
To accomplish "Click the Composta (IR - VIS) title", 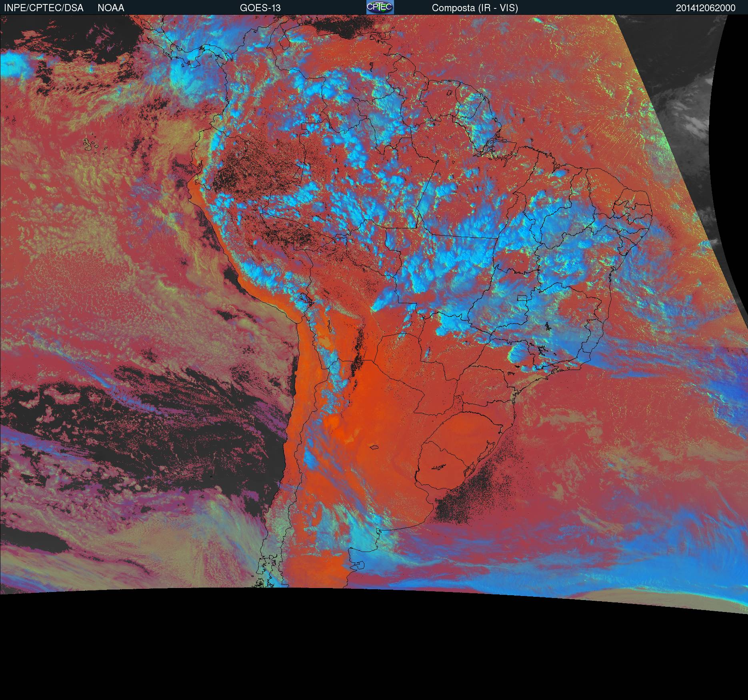I will [x=475, y=8].
